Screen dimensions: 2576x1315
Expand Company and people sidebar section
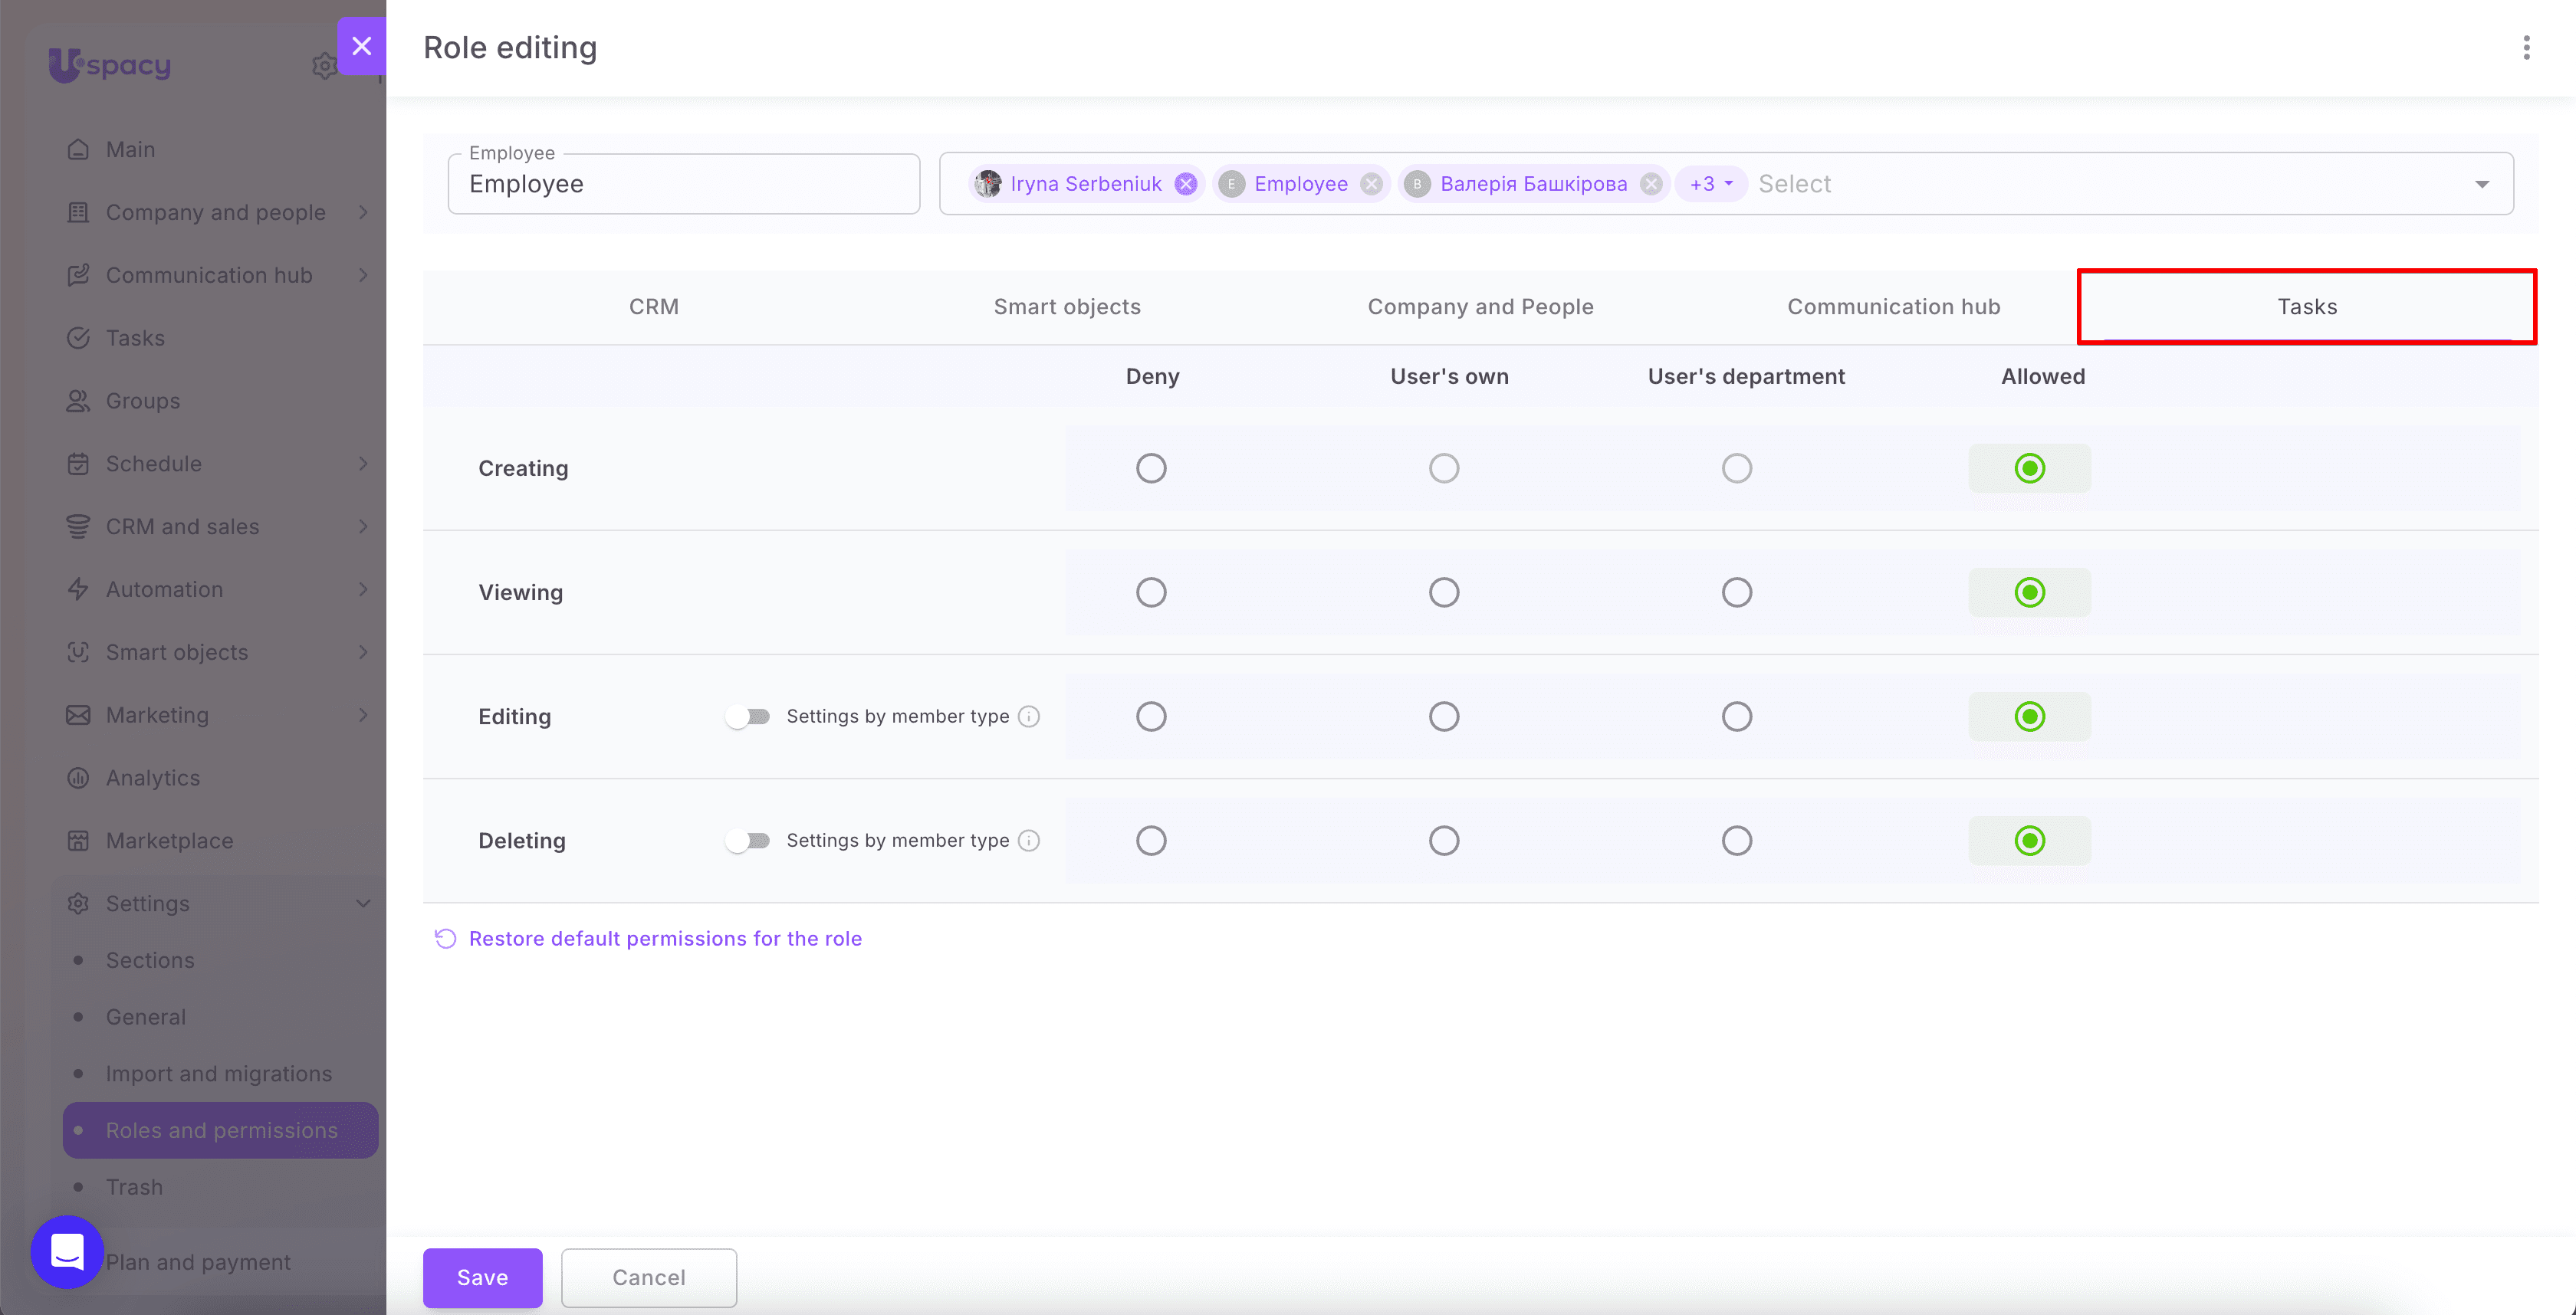tap(364, 212)
